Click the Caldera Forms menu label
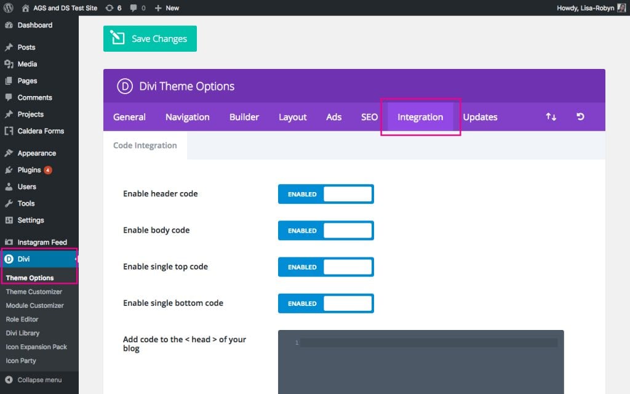The image size is (630, 394). (x=41, y=131)
